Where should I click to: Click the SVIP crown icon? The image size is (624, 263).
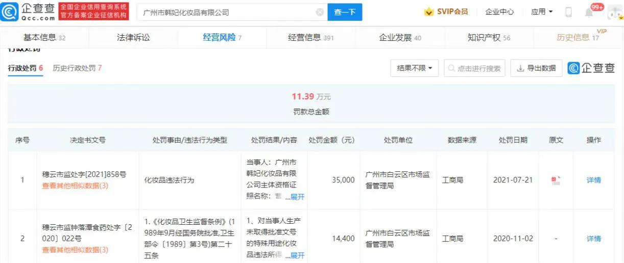[429, 12]
